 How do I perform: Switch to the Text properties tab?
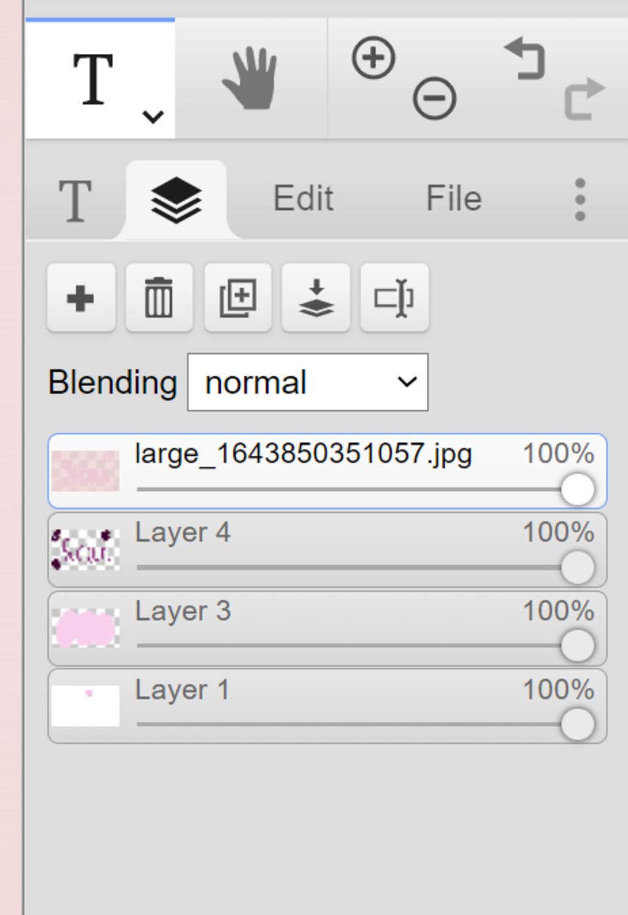pyautogui.click(x=75, y=200)
